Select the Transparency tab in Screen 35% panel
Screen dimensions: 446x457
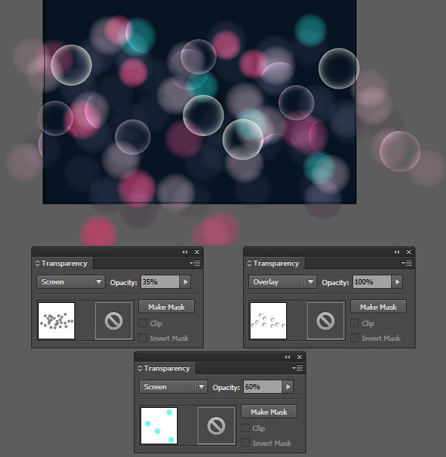click(x=65, y=263)
